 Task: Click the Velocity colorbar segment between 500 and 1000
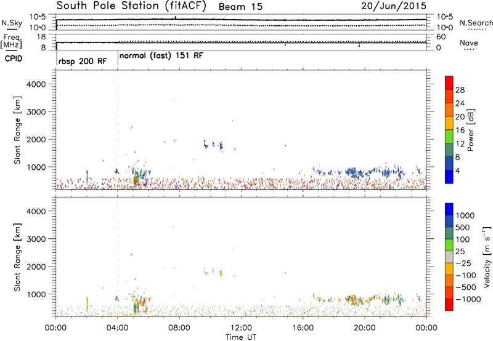(x=449, y=221)
